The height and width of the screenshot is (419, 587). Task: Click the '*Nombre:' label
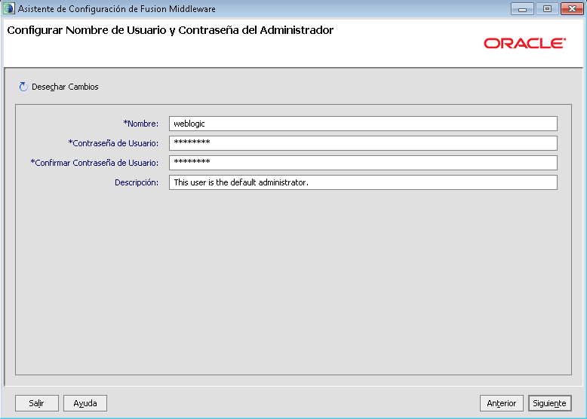pos(141,124)
